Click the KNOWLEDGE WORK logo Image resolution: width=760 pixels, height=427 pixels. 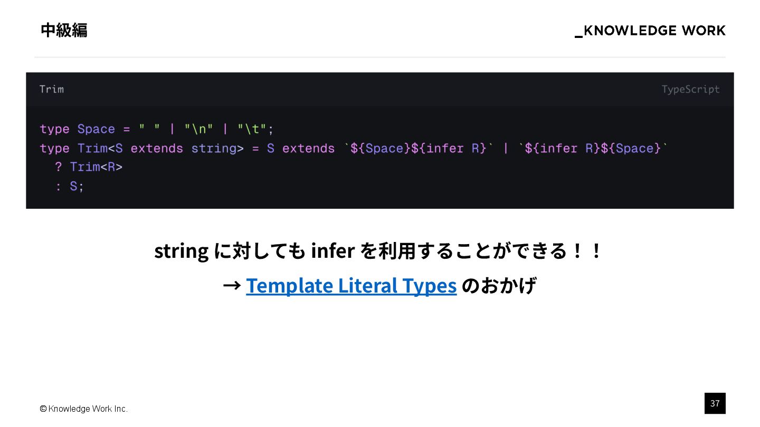(650, 31)
